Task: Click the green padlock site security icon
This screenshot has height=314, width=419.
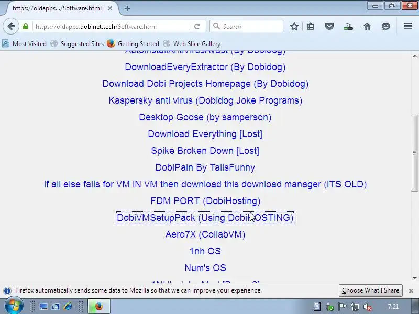Action: [x=25, y=27]
